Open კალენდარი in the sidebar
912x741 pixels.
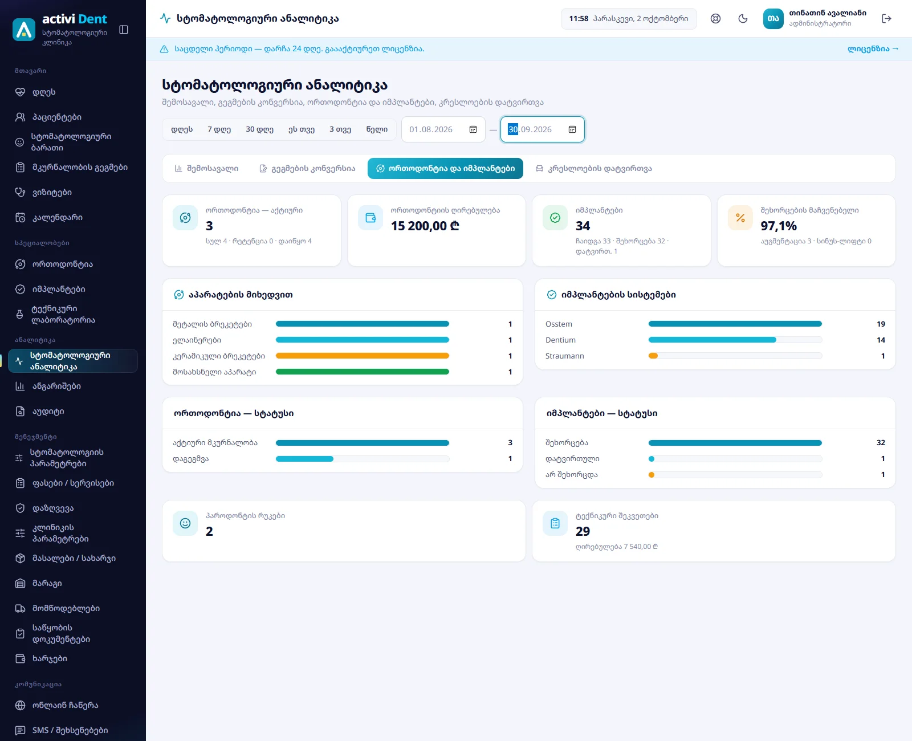pos(73,217)
